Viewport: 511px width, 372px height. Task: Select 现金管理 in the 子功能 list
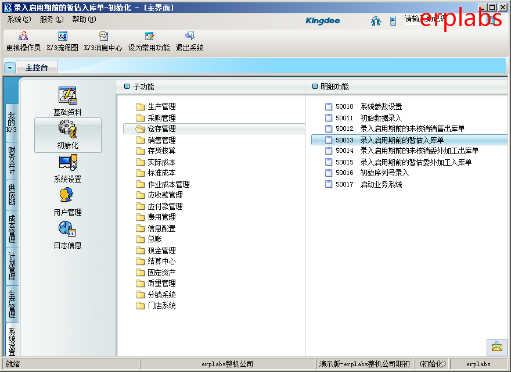[x=161, y=251]
